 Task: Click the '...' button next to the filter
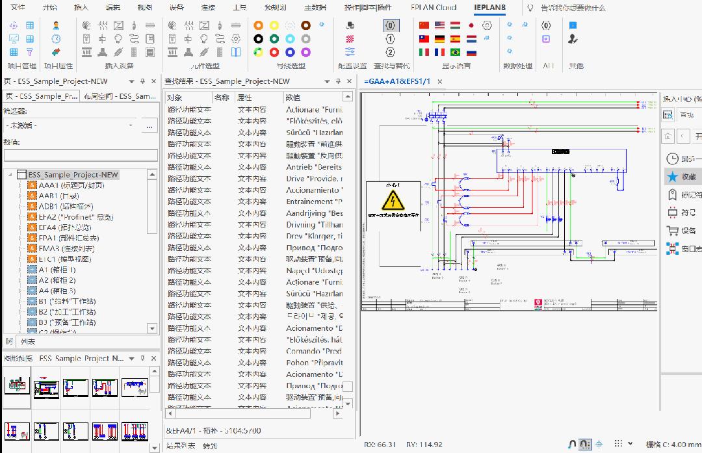(150, 125)
